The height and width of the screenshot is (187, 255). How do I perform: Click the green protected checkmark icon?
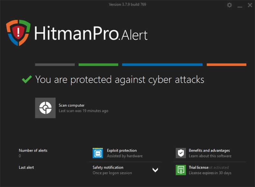pos(26,79)
